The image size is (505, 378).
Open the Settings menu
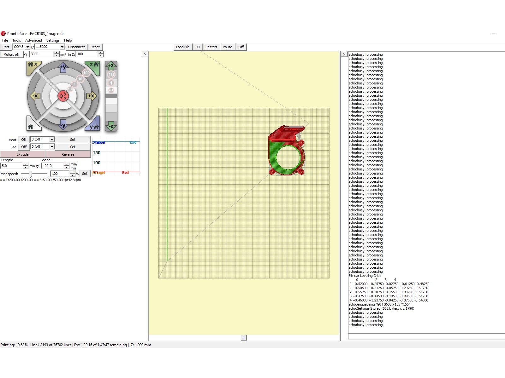pos(53,40)
